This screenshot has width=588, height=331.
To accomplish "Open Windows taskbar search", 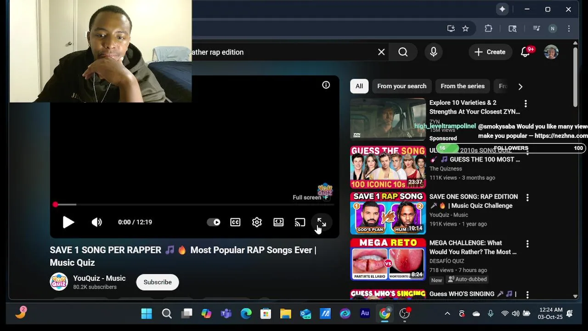I will tap(167, 314).
